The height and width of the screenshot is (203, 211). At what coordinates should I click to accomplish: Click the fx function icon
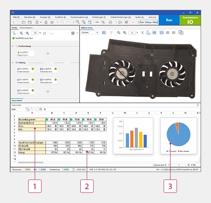tap(45, 109)
